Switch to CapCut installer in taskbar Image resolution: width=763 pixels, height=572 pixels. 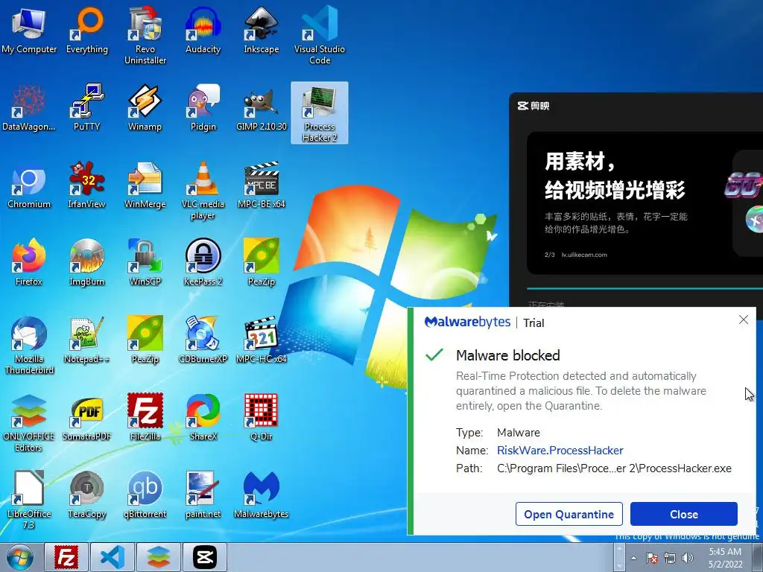(x=205, y=557)
